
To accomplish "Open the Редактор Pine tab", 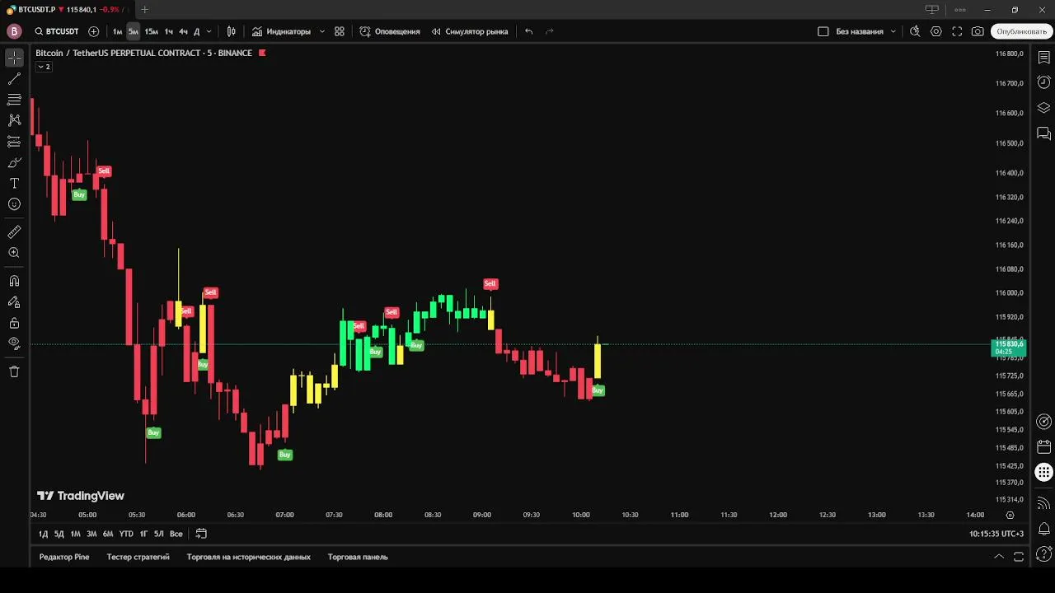I will 64,557.
